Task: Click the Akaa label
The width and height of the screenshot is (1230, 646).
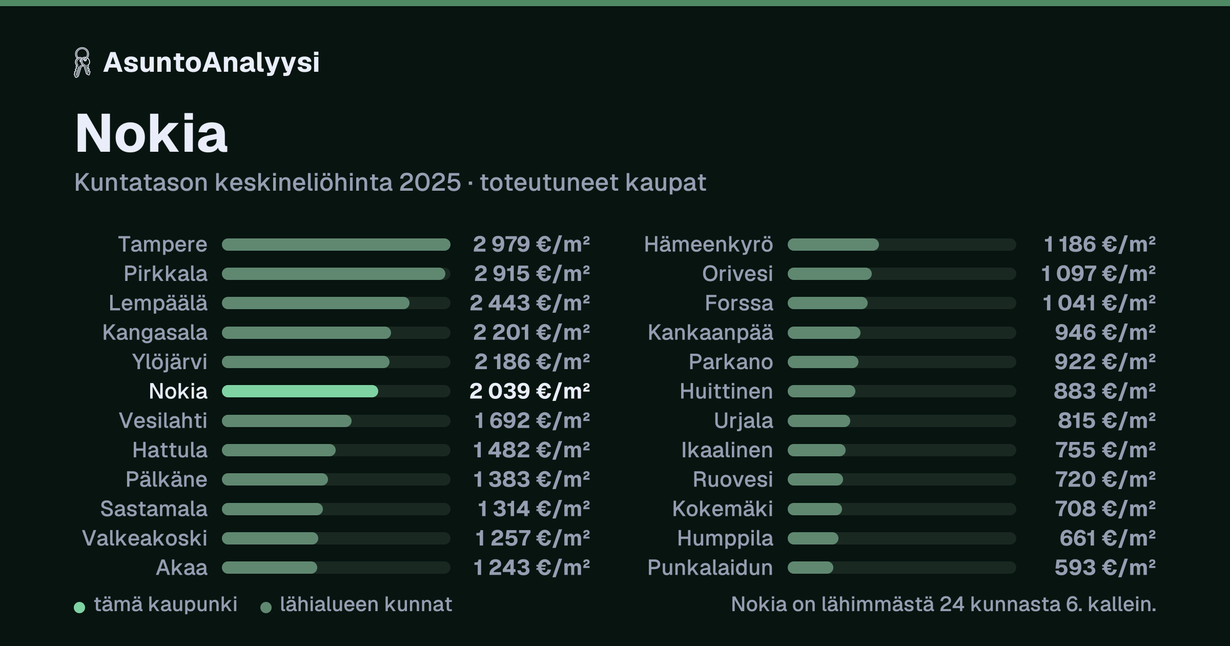Action: [x=182, y=568]
